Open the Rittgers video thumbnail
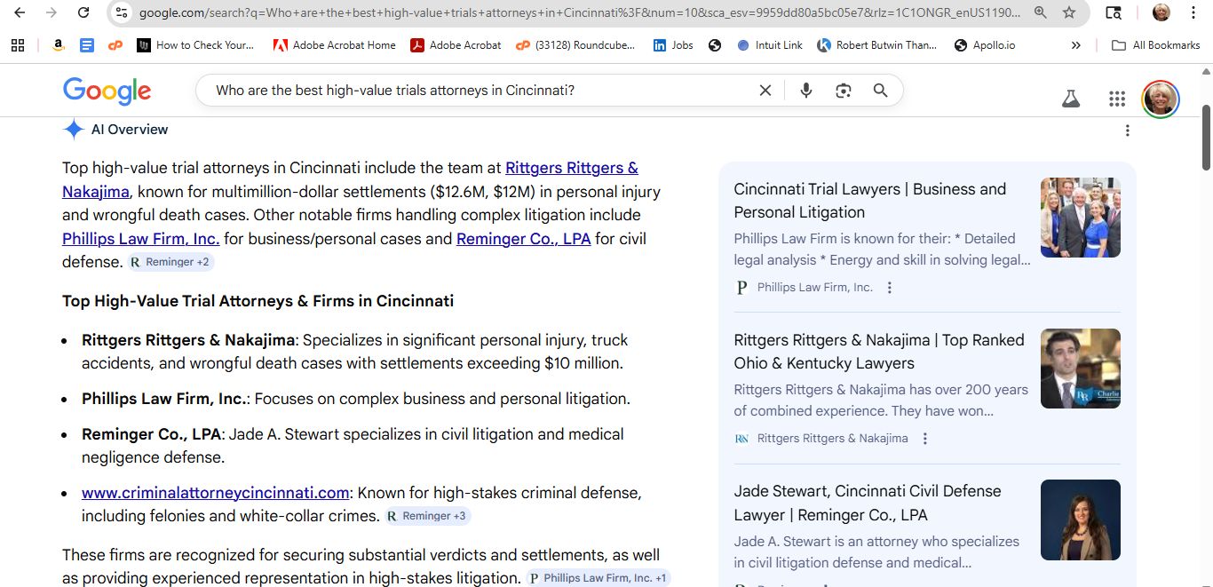1213x587 pixels. 1081,369
